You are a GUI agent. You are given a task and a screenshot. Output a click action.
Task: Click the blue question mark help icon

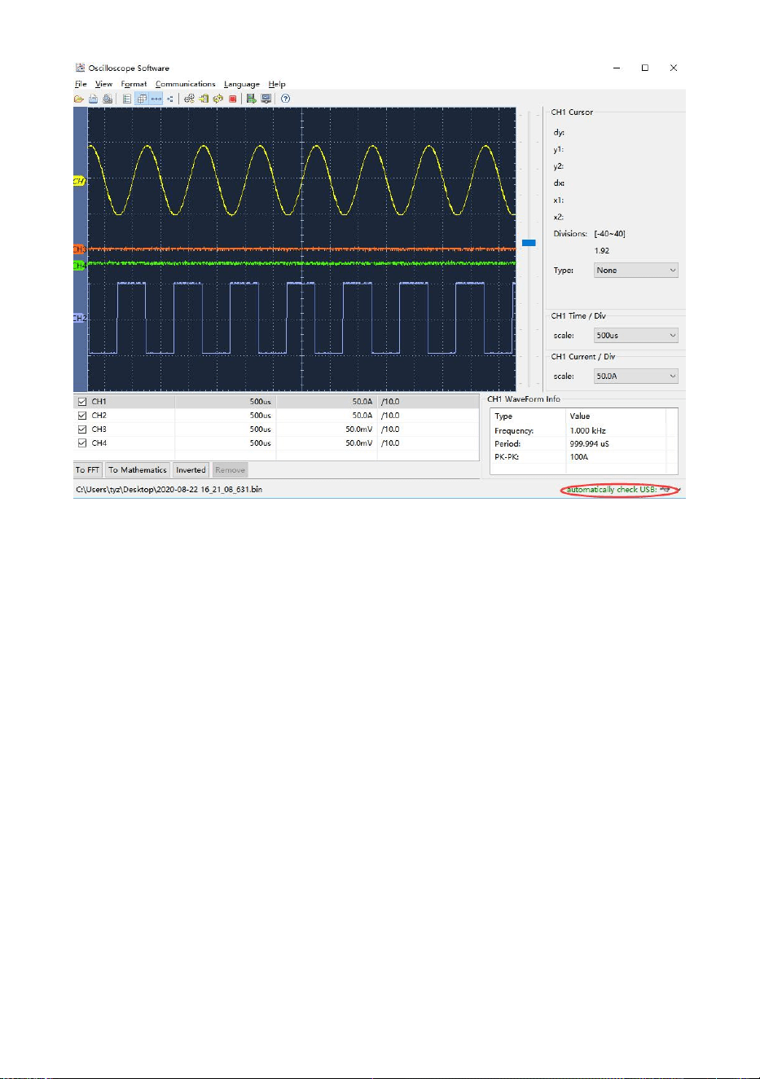[x=285, y=99]
